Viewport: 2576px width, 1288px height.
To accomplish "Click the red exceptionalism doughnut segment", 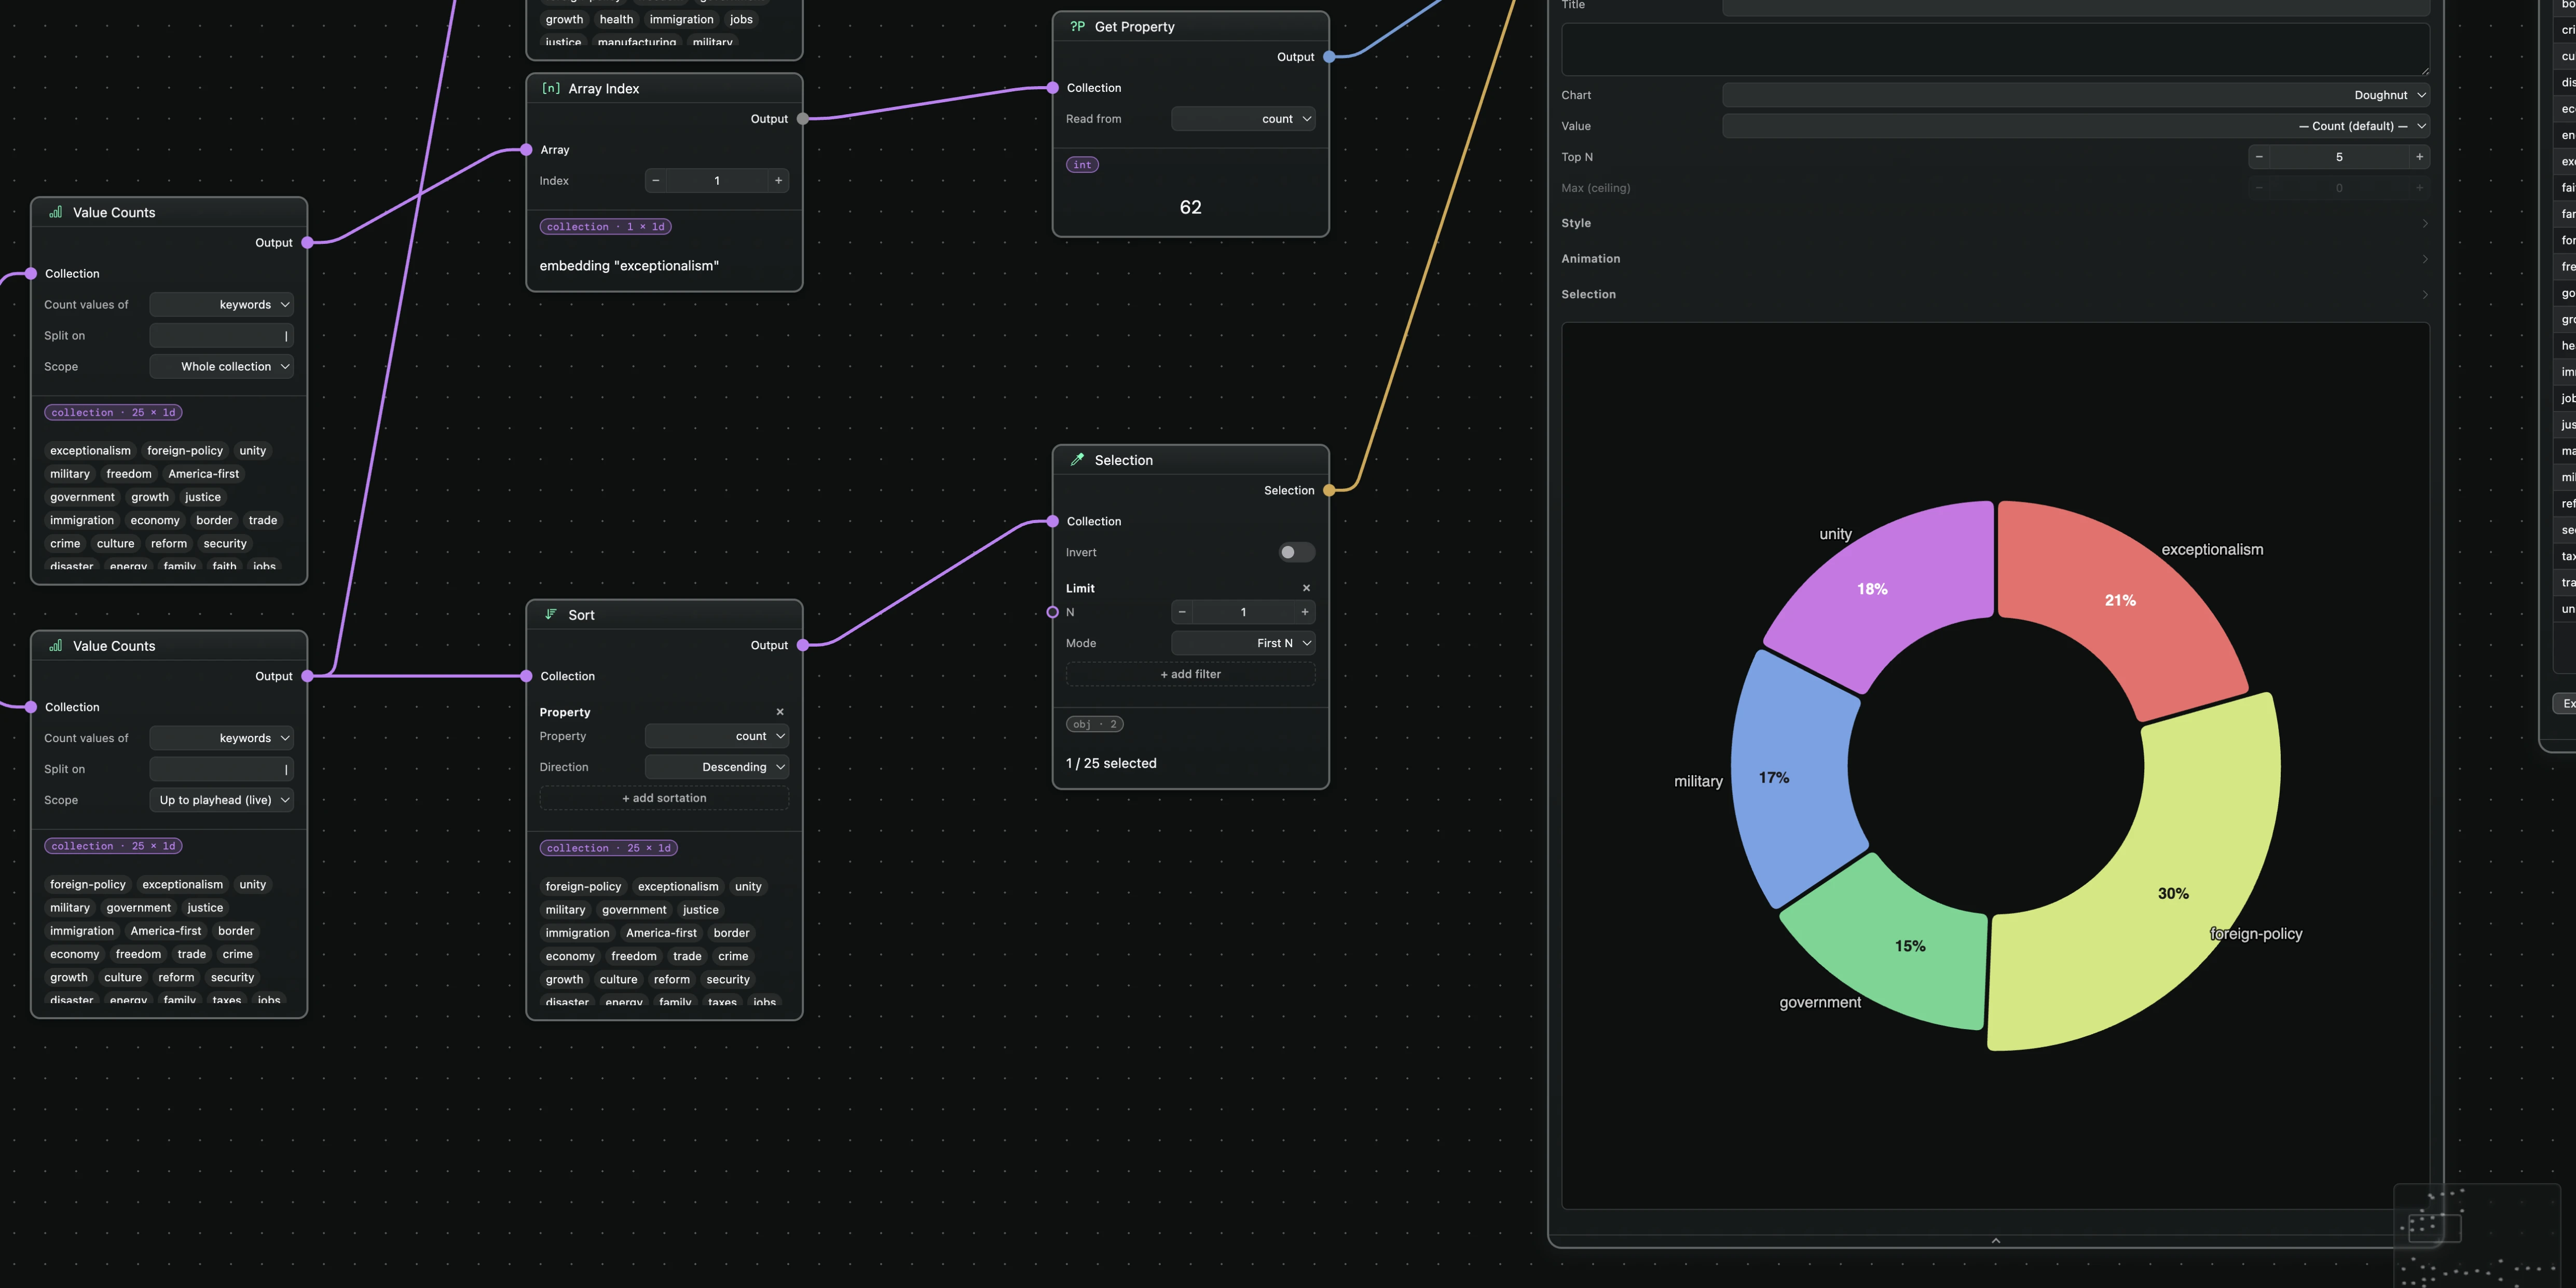I will (2120, 600).
